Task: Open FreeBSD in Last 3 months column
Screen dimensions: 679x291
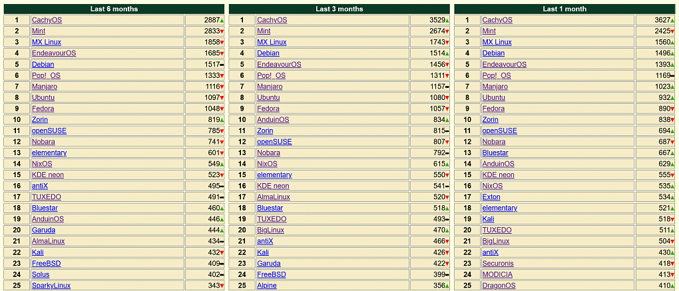Action: click(x=272, y=274)
